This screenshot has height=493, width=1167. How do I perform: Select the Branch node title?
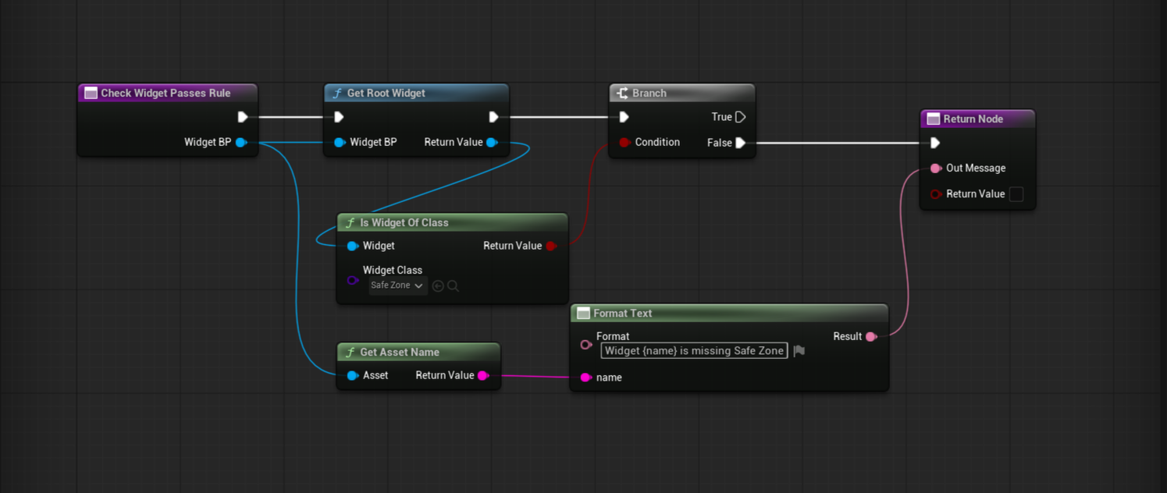click(x=649, y=93)
